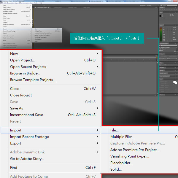
Task: Expand the 3D Channel category in Effects & Presets
Action: point(160,49)
